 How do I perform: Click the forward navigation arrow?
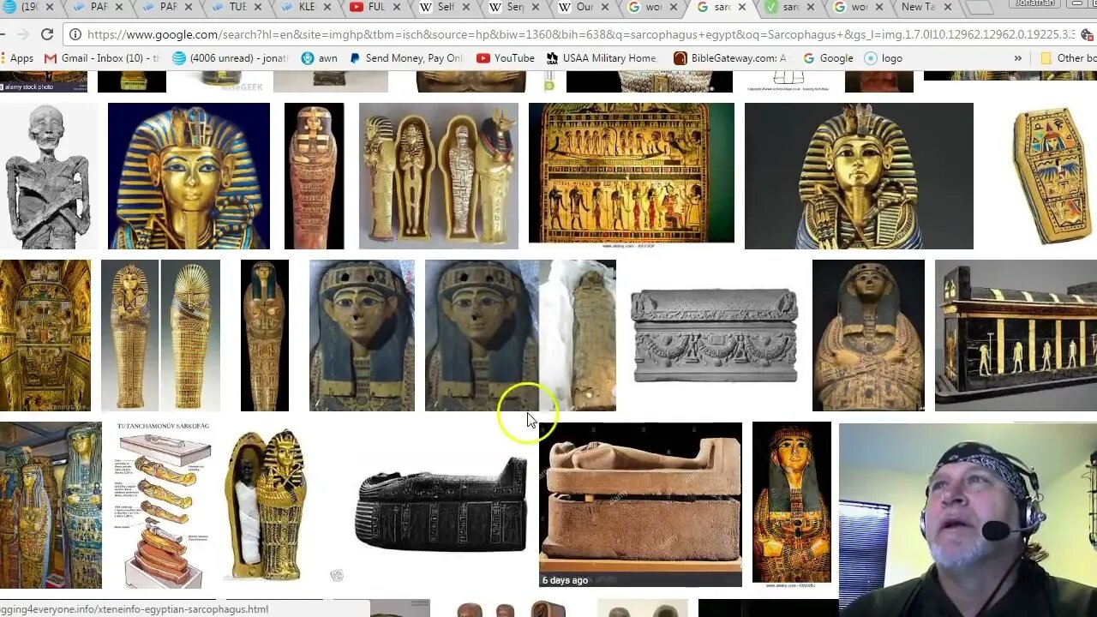pos(22,35)
